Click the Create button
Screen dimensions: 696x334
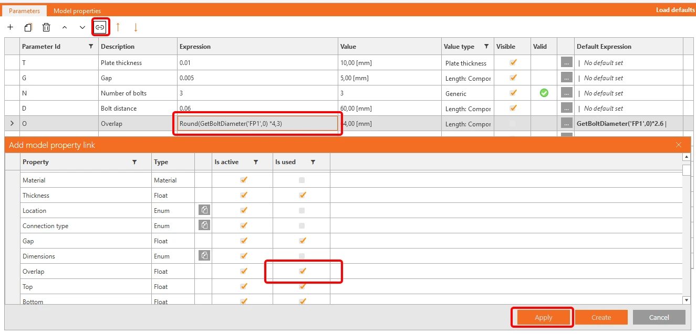click(x=601, y=317)
